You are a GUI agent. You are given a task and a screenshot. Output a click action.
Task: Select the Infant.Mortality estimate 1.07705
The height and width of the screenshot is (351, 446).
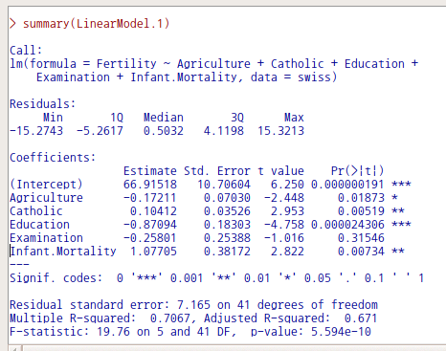(x=153, y=252)
